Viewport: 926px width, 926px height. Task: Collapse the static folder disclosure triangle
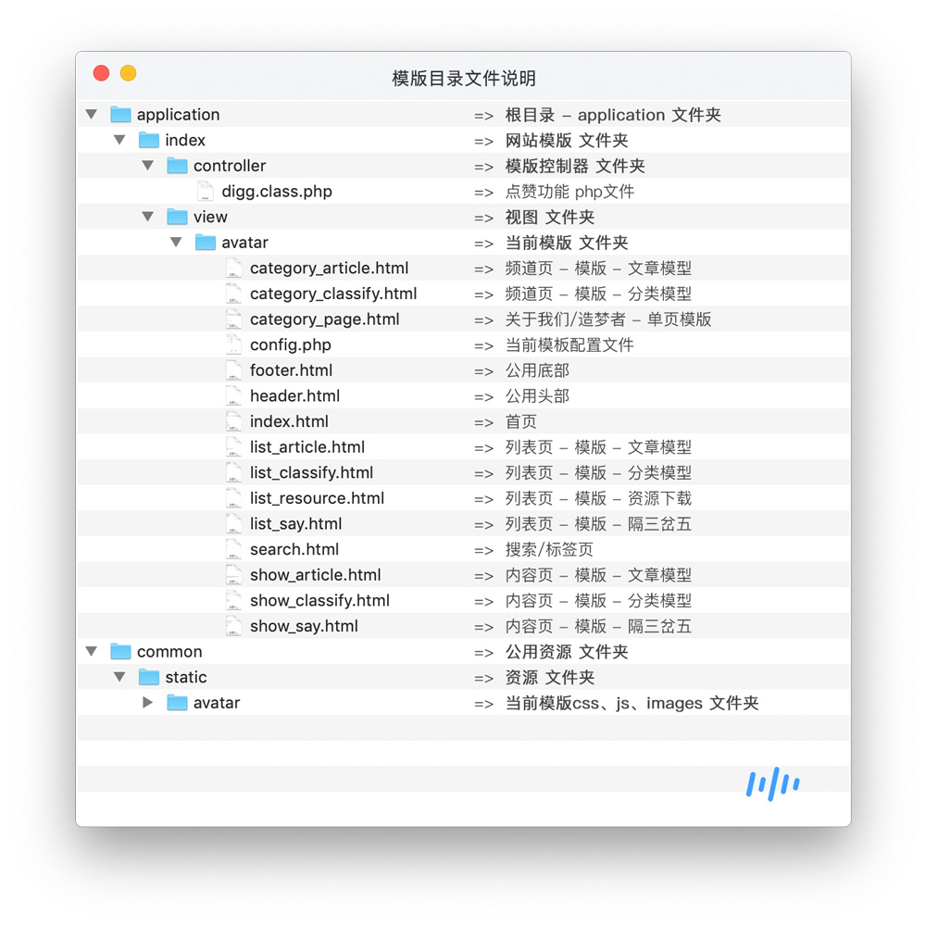[x=119, y=677]
